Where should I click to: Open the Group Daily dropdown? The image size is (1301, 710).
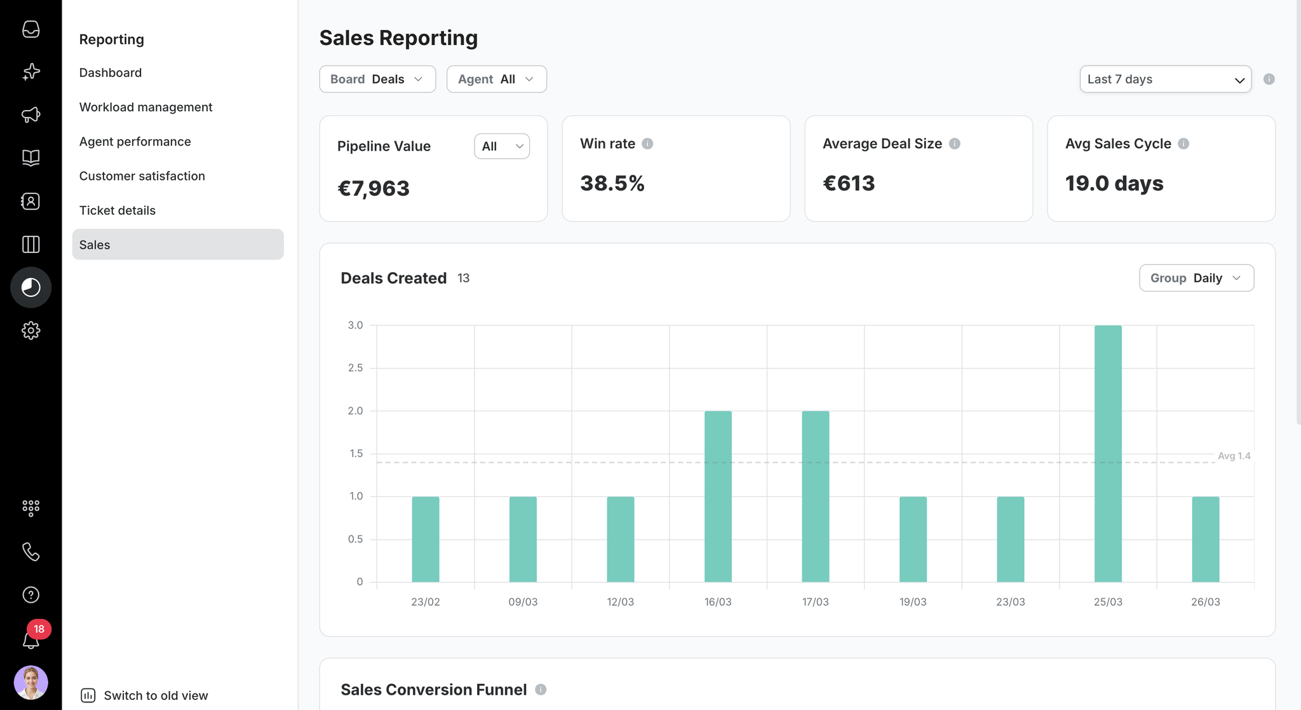1196,278
